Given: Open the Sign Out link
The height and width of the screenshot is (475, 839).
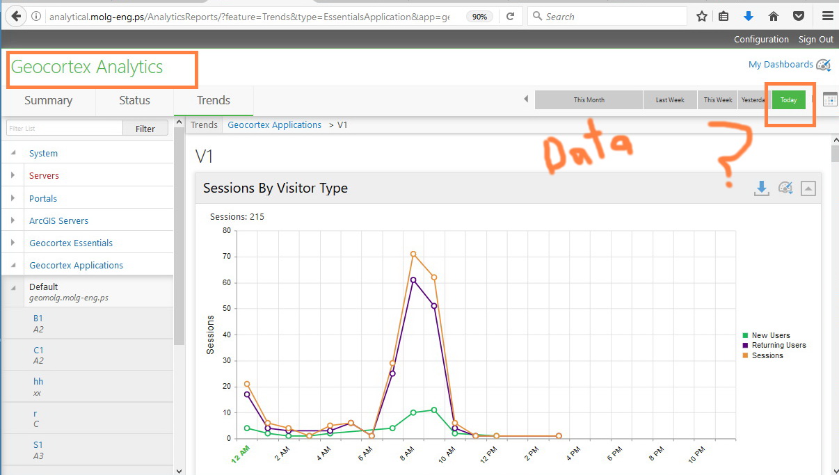Looking at the screenshot, I should pyautogui.click(x=815, y=39).
